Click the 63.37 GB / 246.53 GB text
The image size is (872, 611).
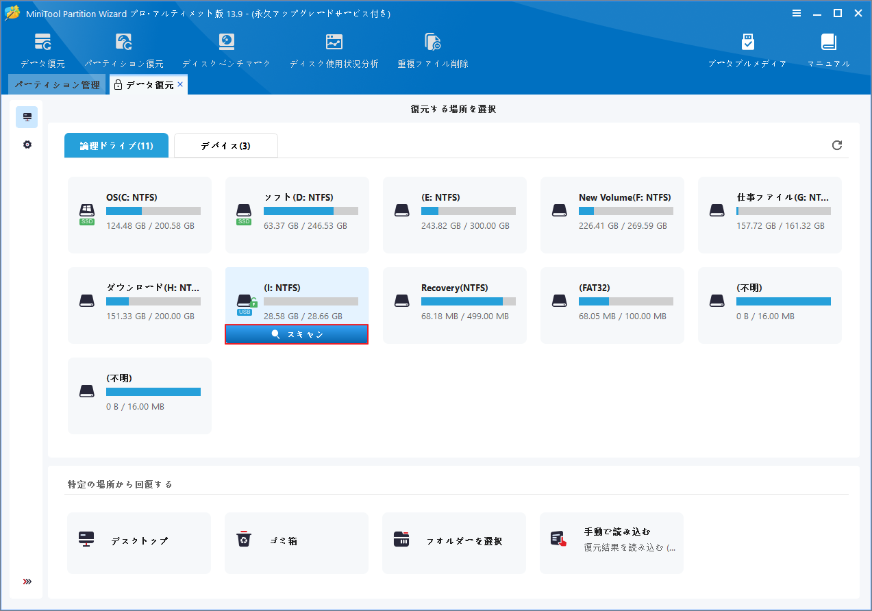pyautogui.click(x=306, y=226)
